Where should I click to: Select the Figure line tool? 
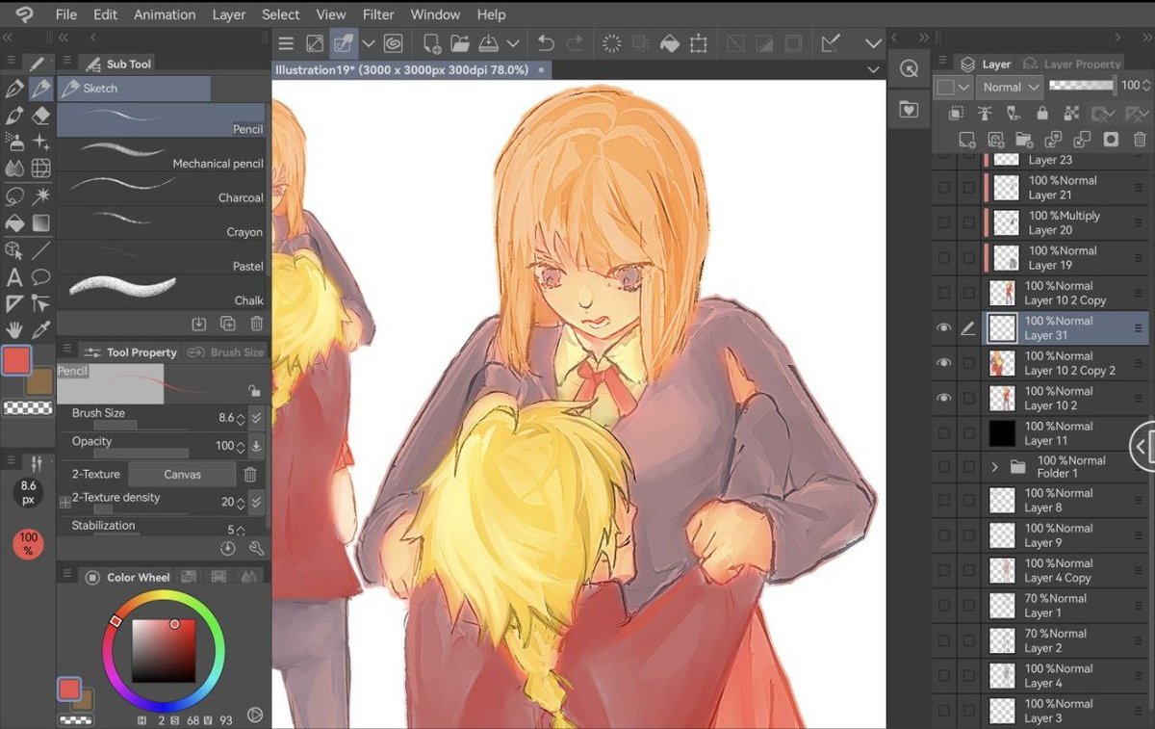(x=40, y=250)
